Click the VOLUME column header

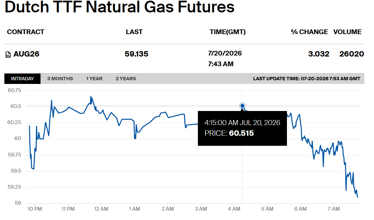click(347, 32)
